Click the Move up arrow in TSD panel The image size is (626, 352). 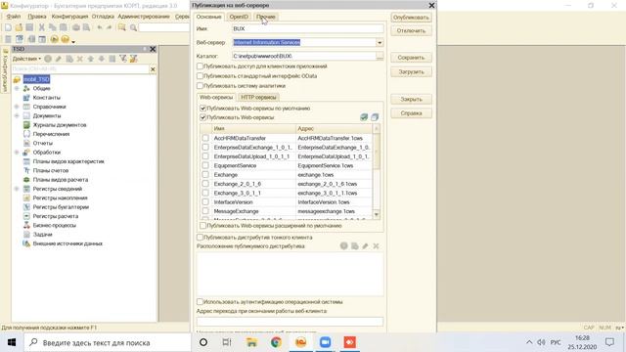click(x=91, y=59)
